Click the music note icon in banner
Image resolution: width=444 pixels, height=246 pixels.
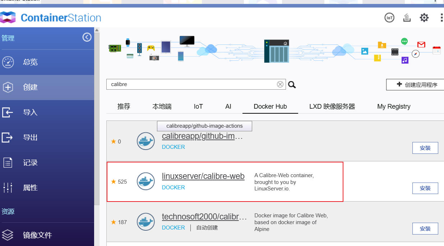(405, 60)
